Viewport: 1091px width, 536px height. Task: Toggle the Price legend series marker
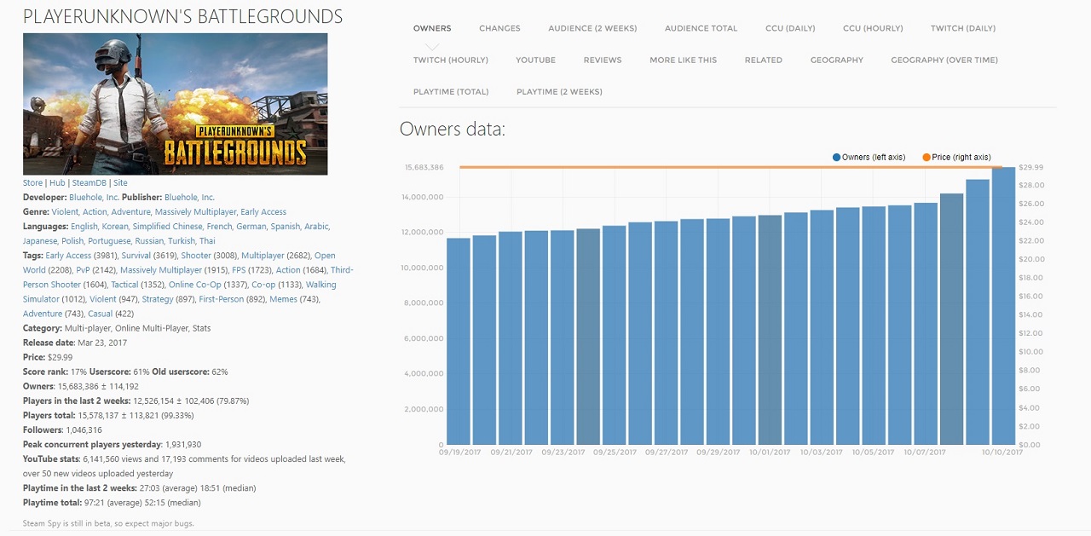(926, 158)
